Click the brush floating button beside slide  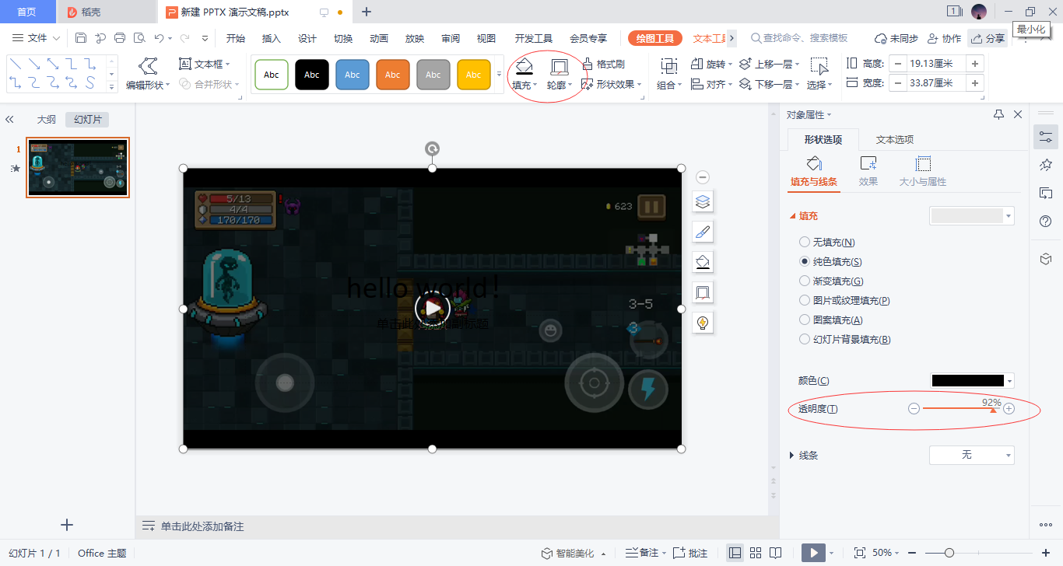pyautogui.click(x=703, y=232)
